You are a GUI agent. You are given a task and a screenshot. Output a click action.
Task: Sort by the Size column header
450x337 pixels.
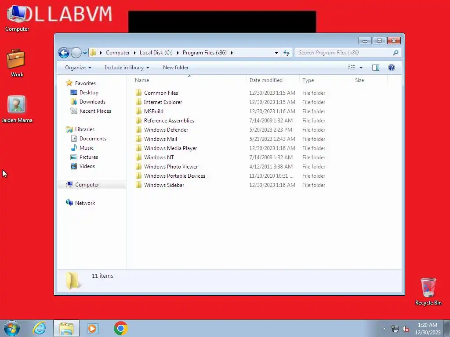coord(370,80)
